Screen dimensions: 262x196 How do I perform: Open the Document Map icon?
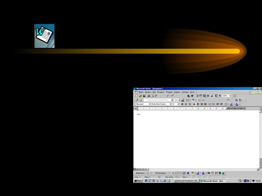(216, 96)
